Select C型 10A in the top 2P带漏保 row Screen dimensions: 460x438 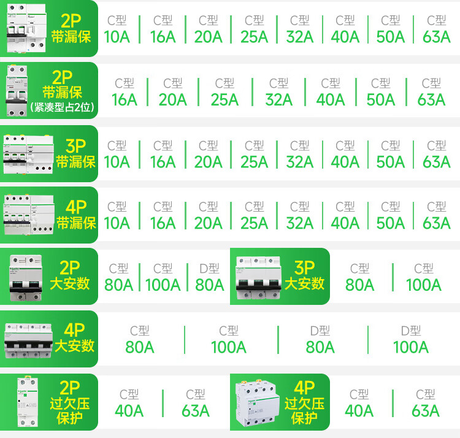pyautogui.click(x=117, y=29)
